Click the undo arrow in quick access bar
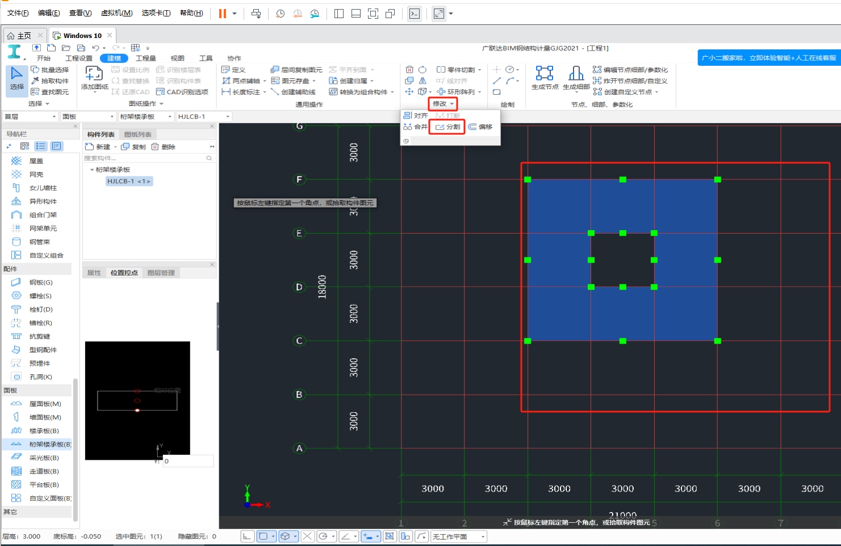Viewport: 841px width, 546px height. coord(95,48)
